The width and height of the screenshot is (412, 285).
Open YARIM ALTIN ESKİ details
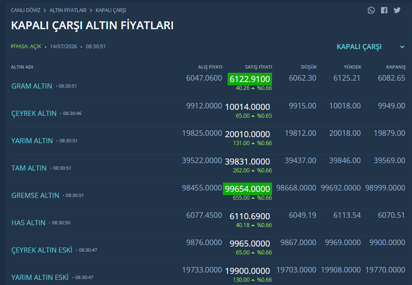(x=40, y=277)
